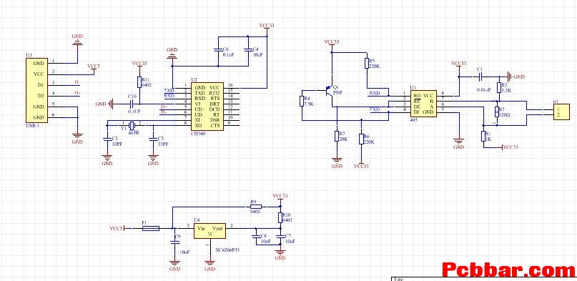
Task: Select the CH340 chip U2
Action: pyautogui.click(x=207, y=107)
